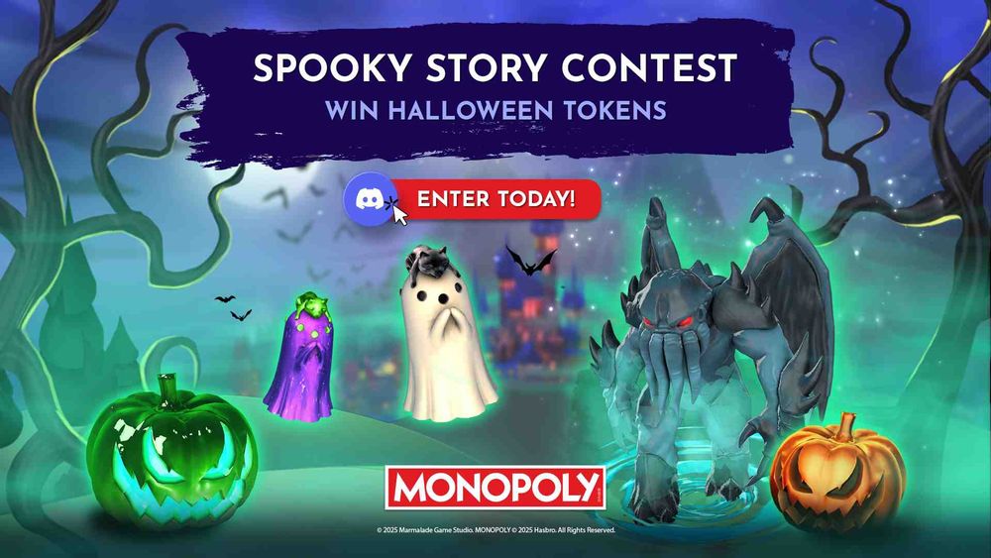Click the large bat near the castle
Viewport: 991px width, 558px height.
[531, 260]
